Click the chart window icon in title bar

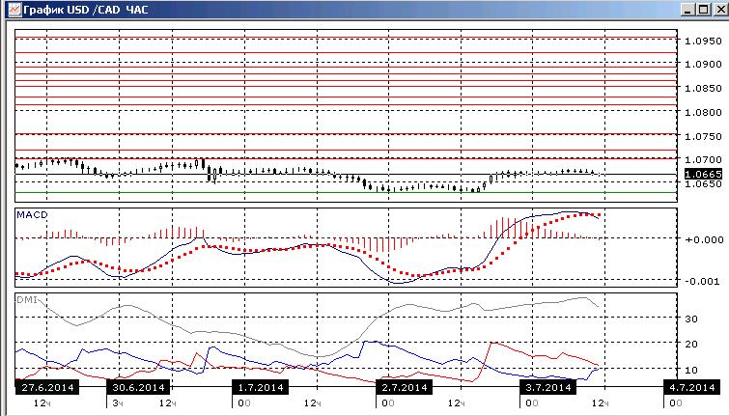(14, 10)
